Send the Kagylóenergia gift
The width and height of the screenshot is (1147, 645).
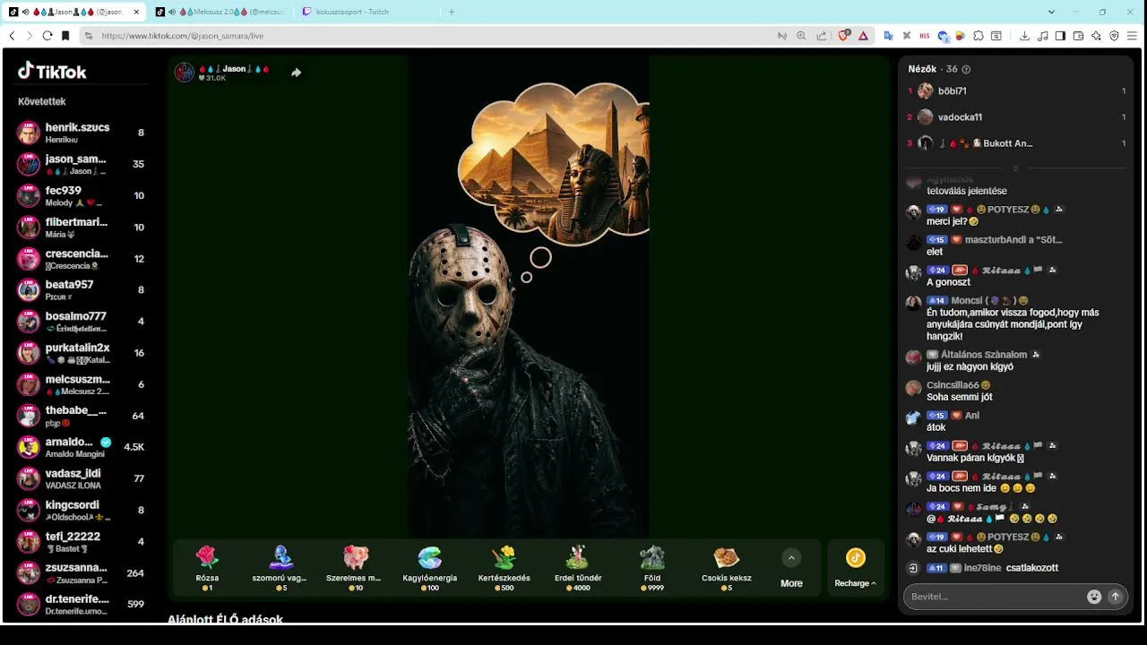[430, 568]
